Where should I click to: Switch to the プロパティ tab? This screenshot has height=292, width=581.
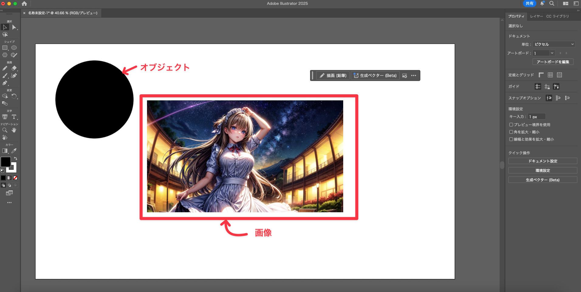tap(516, 16)
